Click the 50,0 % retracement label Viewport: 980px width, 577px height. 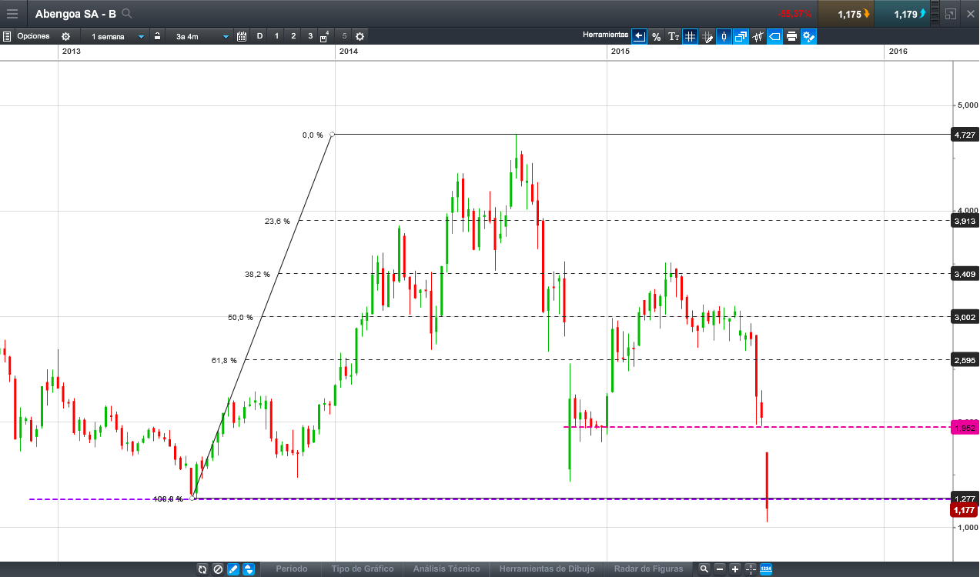(x=239, y=317)
